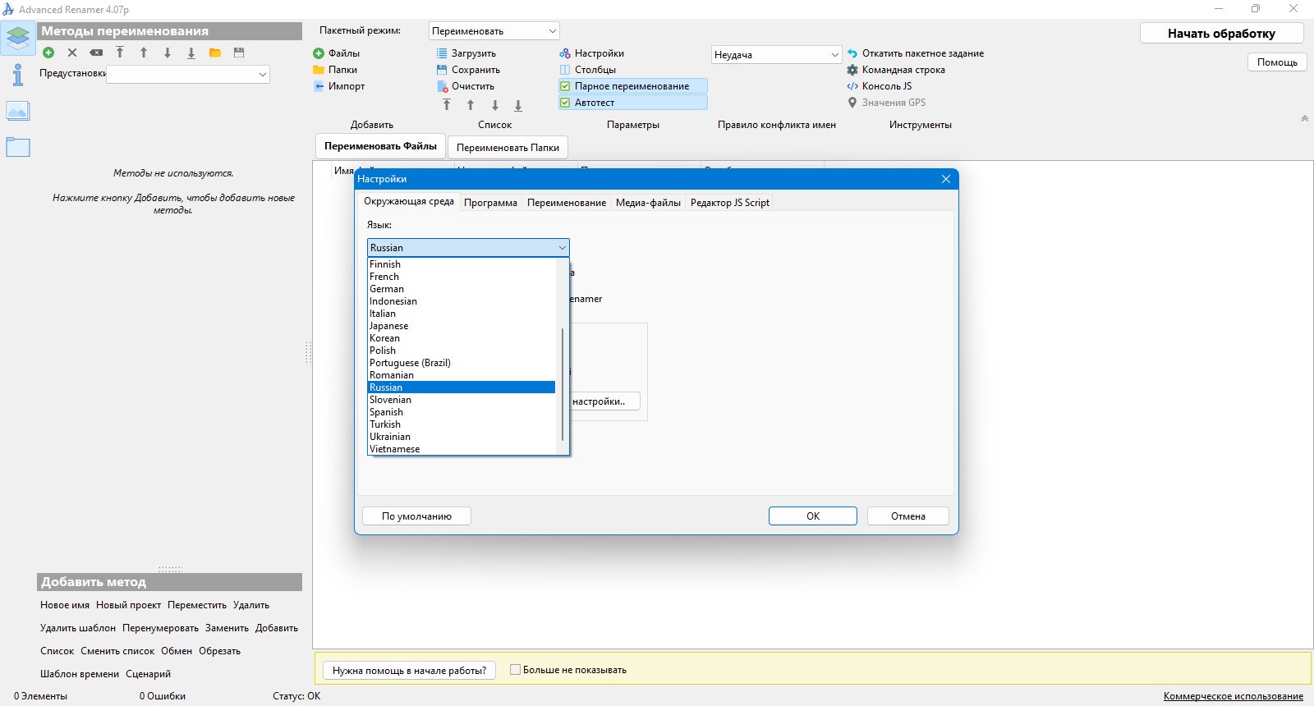Collapse the Язык Russian combo box
This screenshot has width=1314, height=706.
[468, 248]
